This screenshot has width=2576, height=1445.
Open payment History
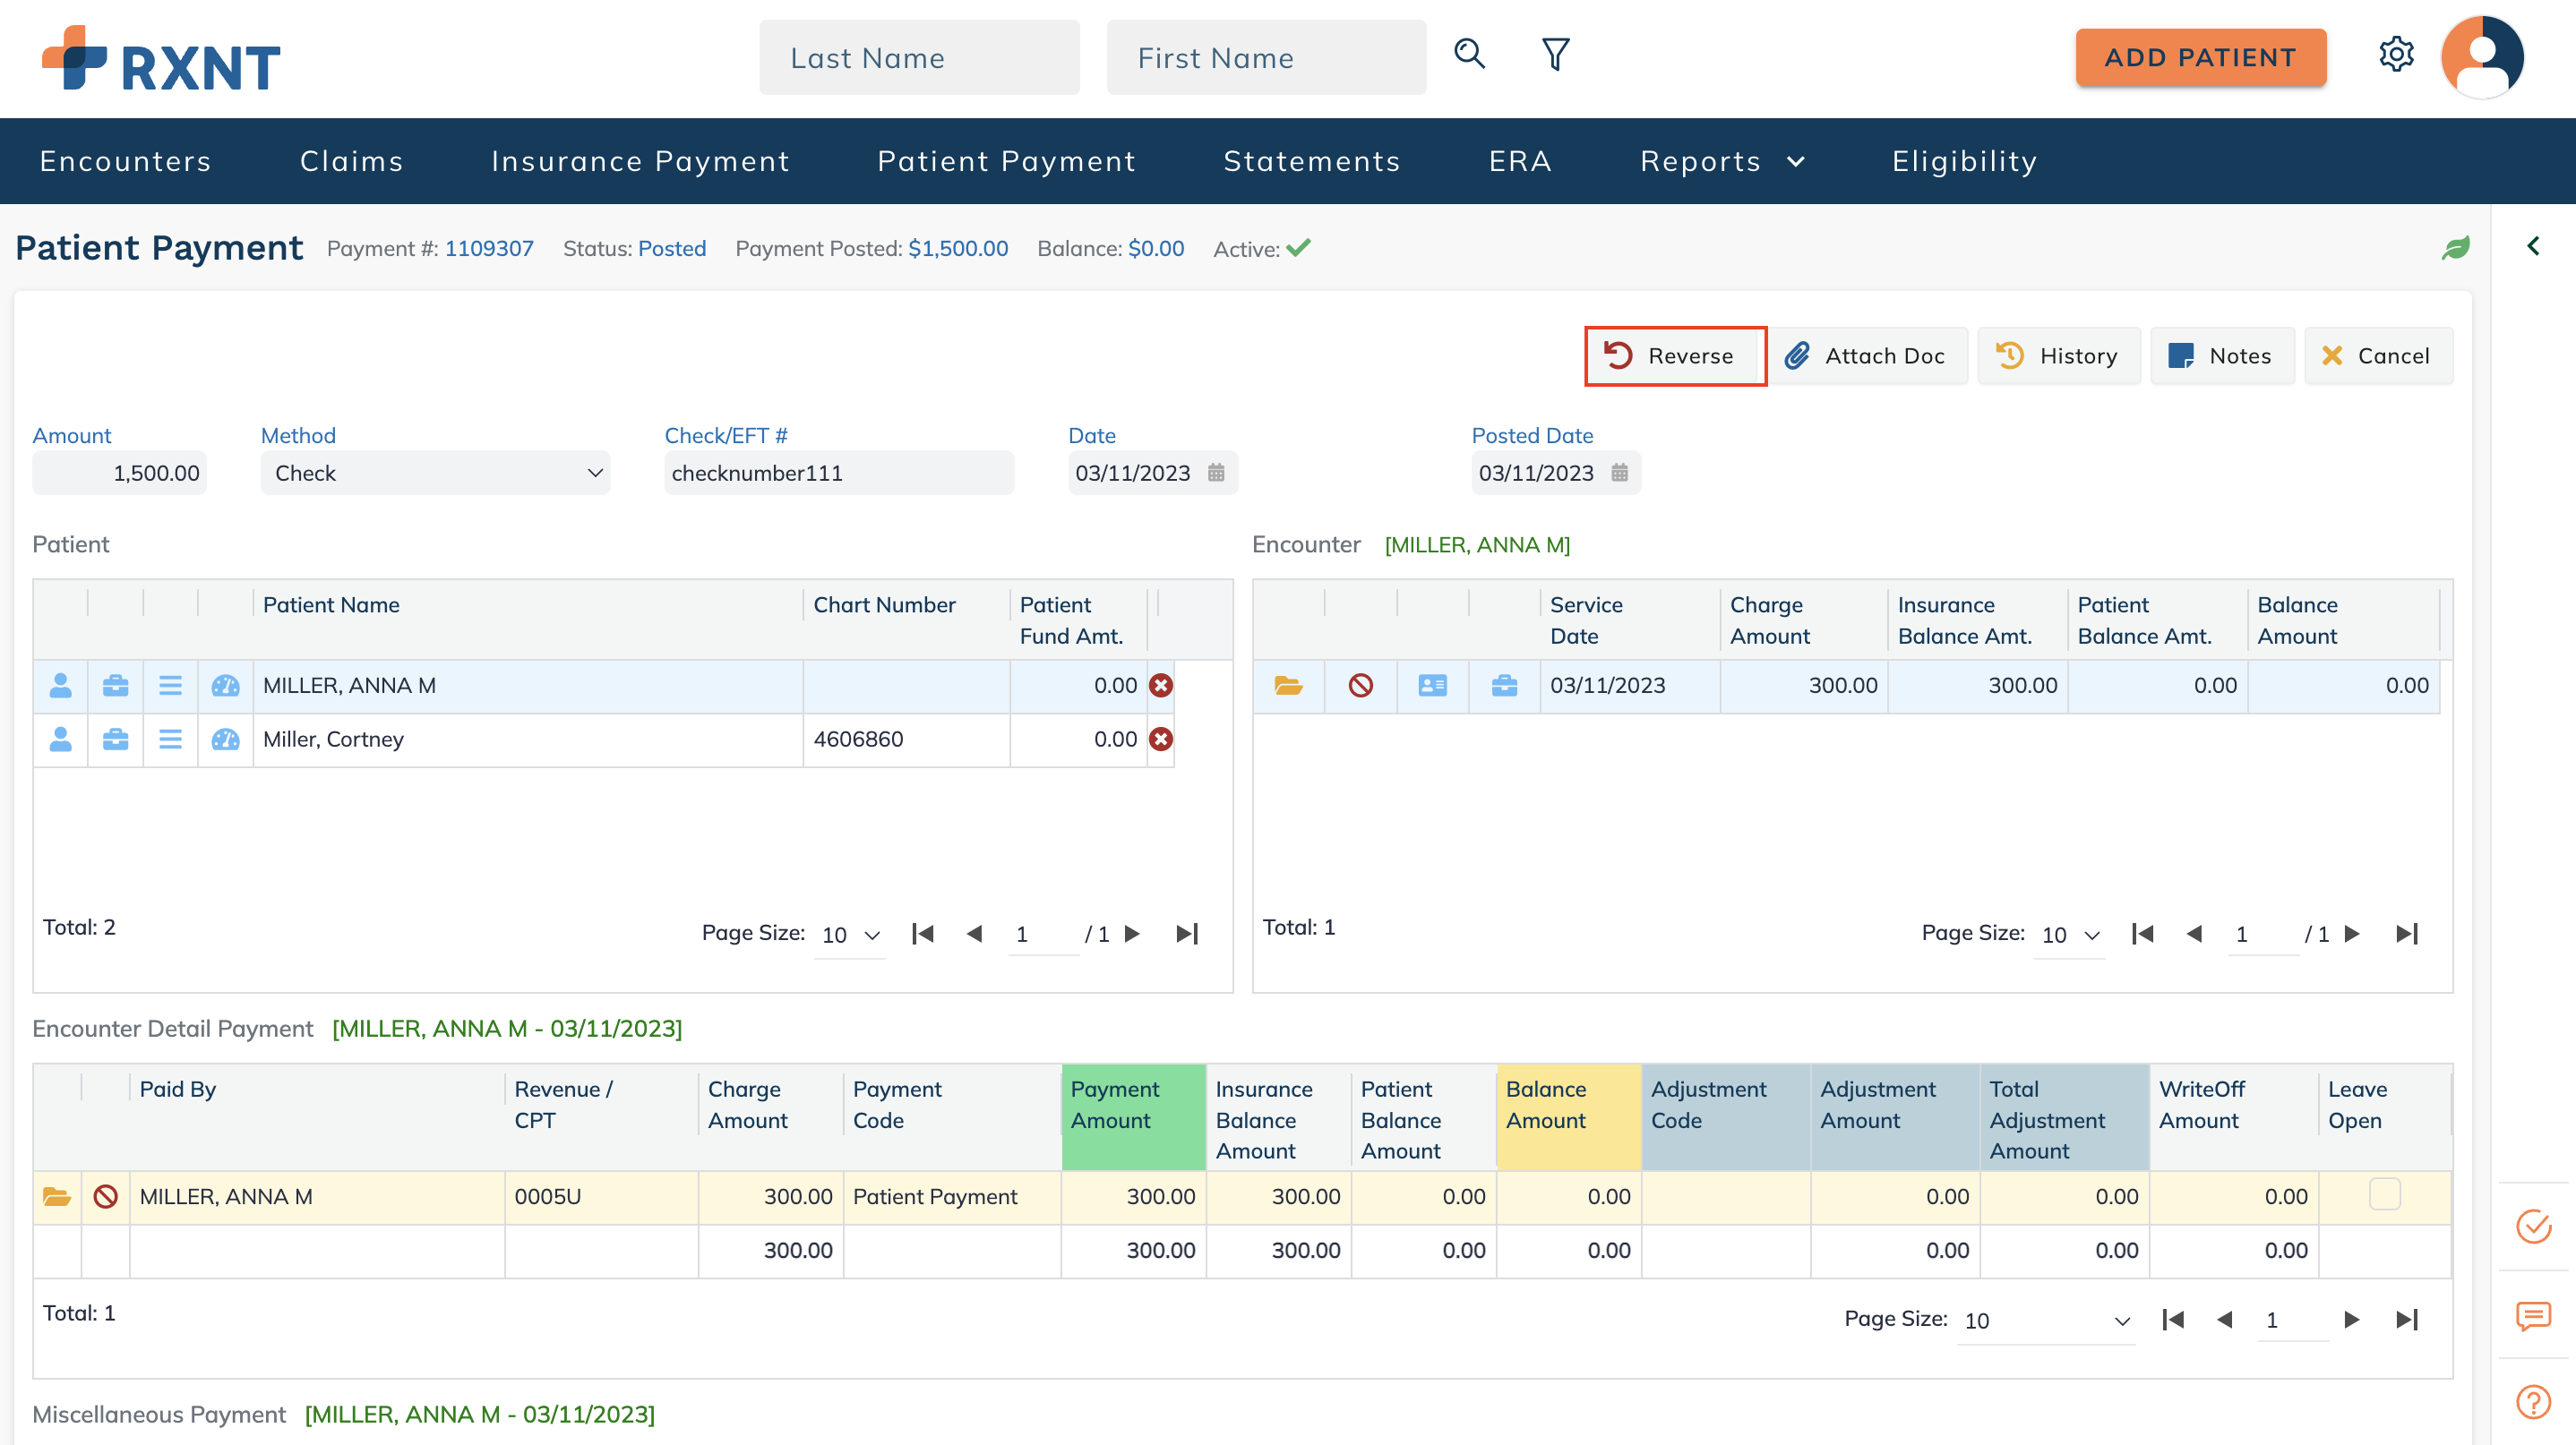(2058, 355)
